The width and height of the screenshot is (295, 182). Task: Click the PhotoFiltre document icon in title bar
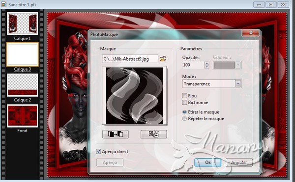4,4
